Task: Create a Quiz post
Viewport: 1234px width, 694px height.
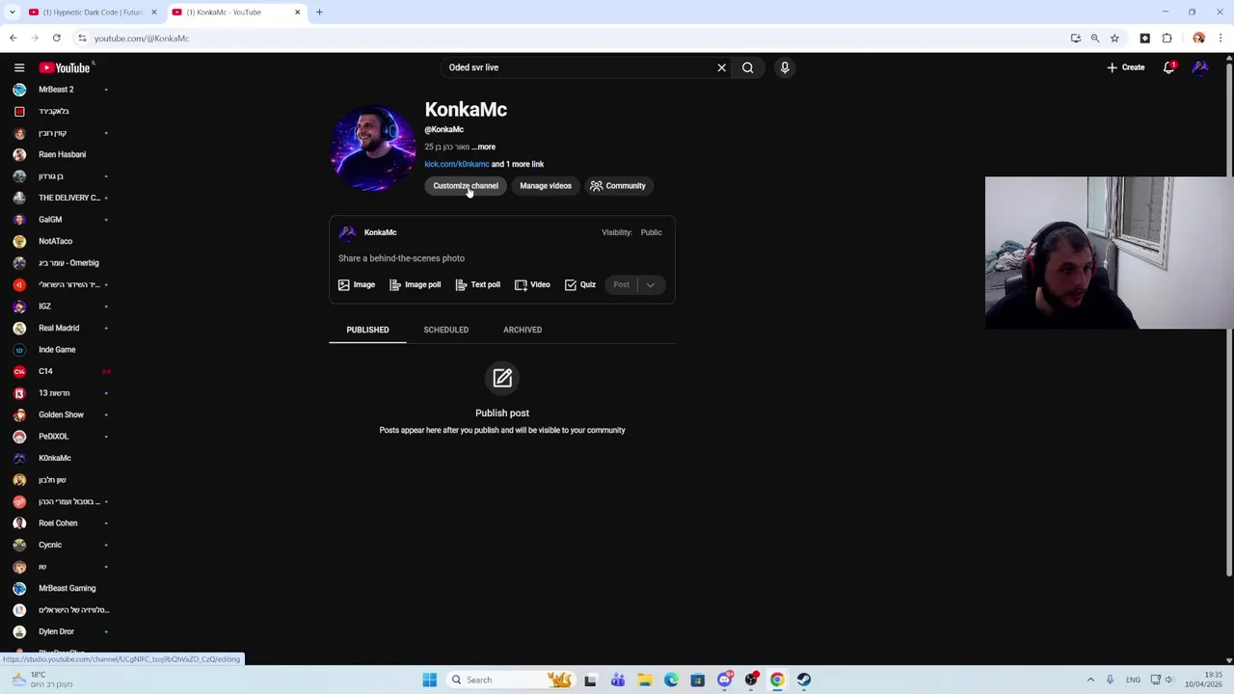Action: (x=580, y=284)
